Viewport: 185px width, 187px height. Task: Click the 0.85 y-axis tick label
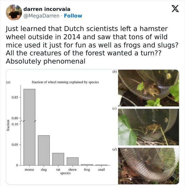[15, 97]
